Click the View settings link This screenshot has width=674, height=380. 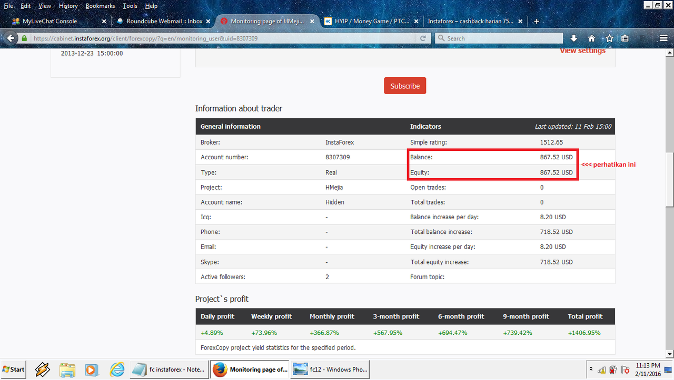[582, 51]
